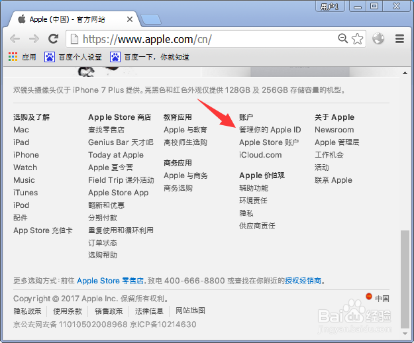The height and width of the screenshot is (343, 414).
Task: Click the scrollbar down arrow
Action: click(x=405, y=334)
